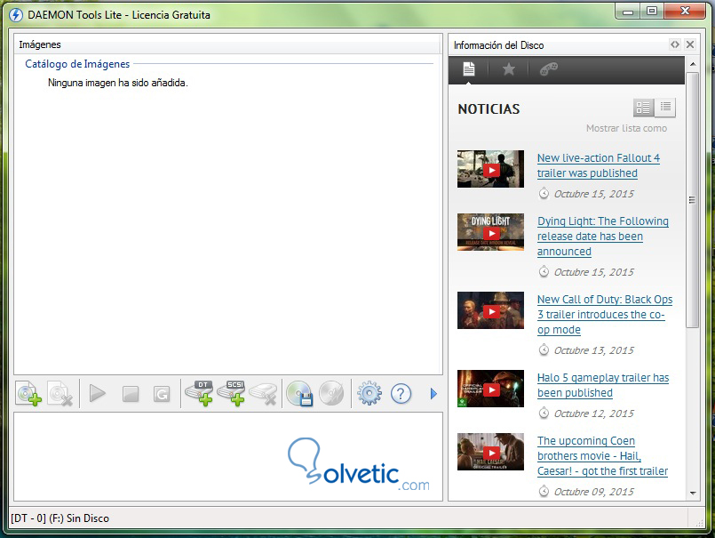Screen dimensions: 715x538
Task: Switch news to thumbnail list view
Action: (643, 108)
